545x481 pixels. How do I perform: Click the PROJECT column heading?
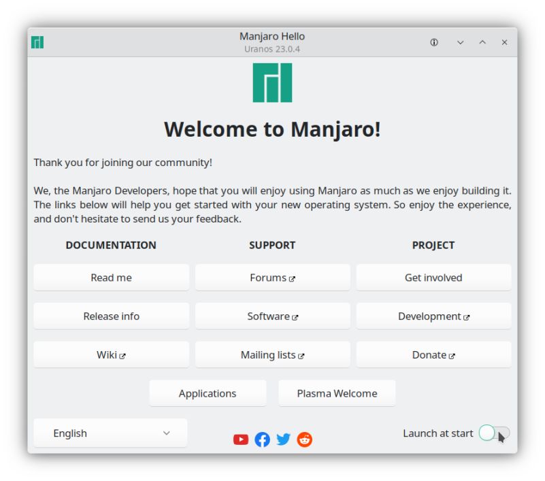[433, 246]
